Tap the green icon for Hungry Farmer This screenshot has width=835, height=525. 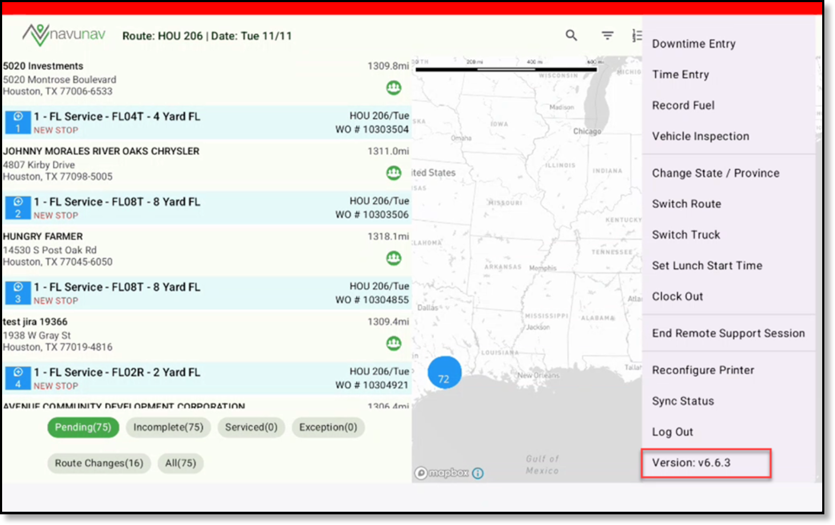tap(394, 258)
